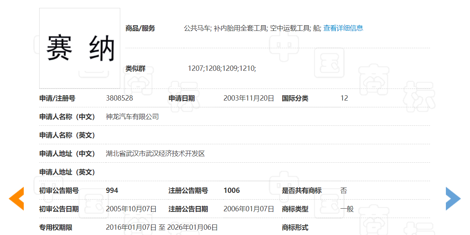Screen dimensions: 470x235
Task: Select preliminary announcement date 2005年10月07日
Action: point(131,209)
